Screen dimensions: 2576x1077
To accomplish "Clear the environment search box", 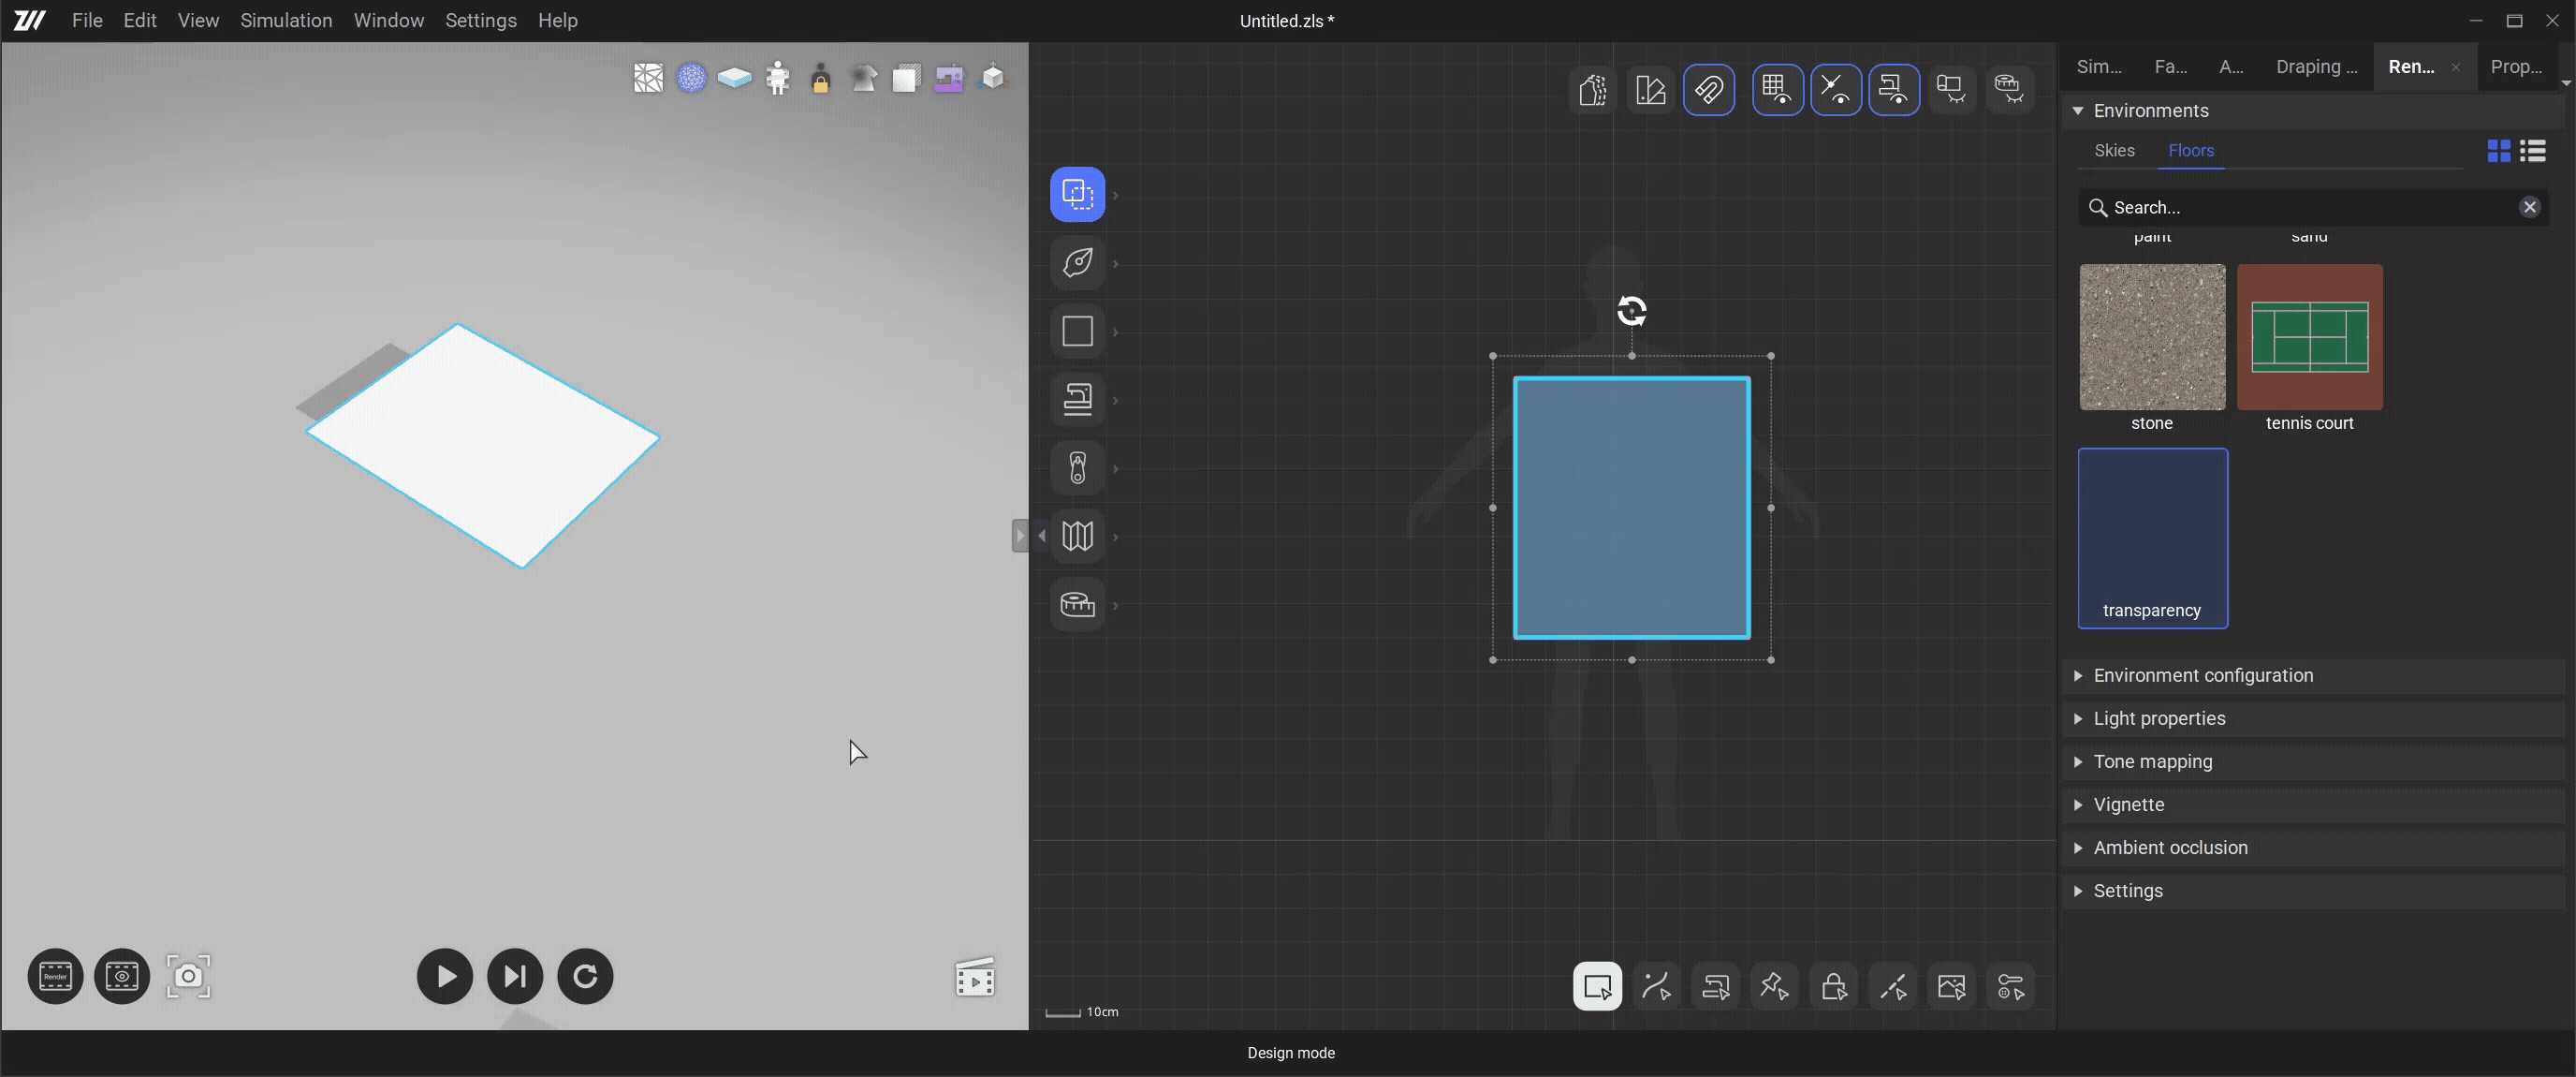I will tap(2529, 207).
